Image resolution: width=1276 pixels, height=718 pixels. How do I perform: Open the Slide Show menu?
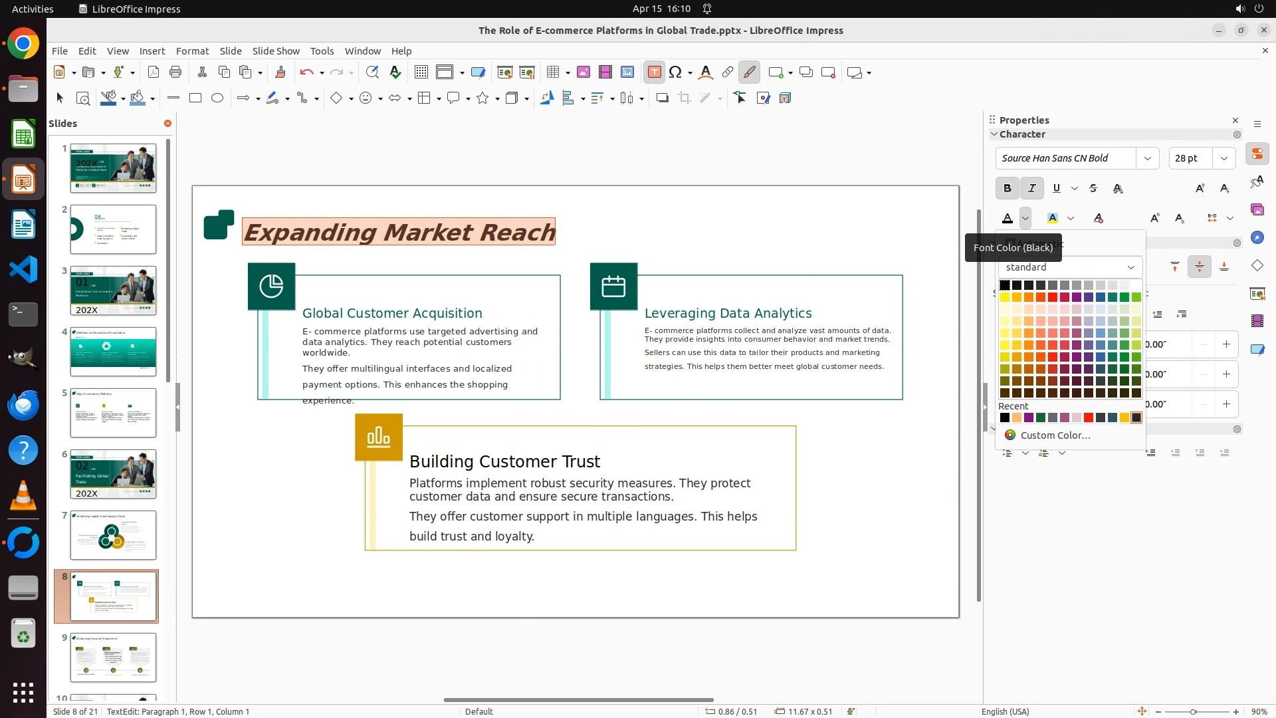[x=276, y=51]
